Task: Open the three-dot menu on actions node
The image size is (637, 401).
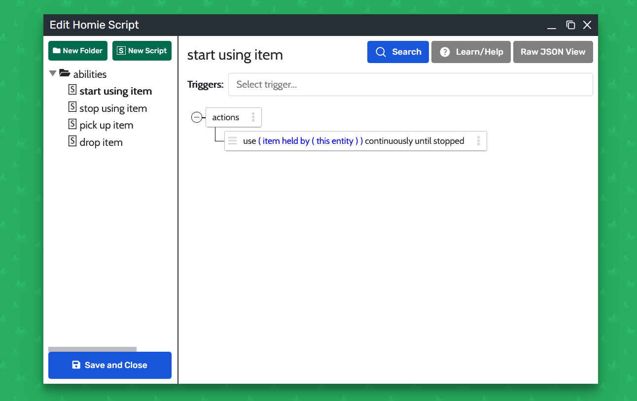Action: click(253, 117)
